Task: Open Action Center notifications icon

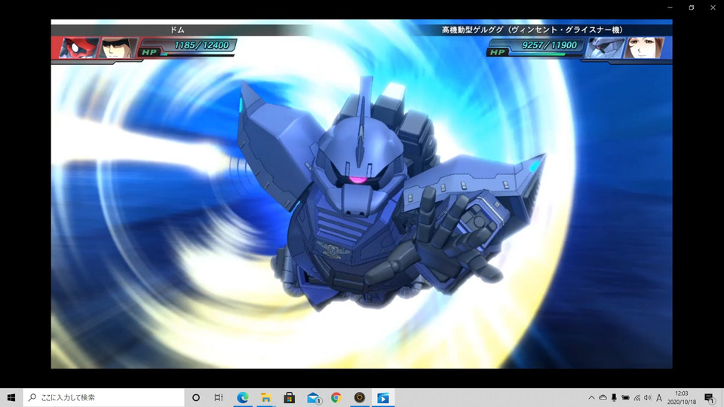Action: pos(709,397)
